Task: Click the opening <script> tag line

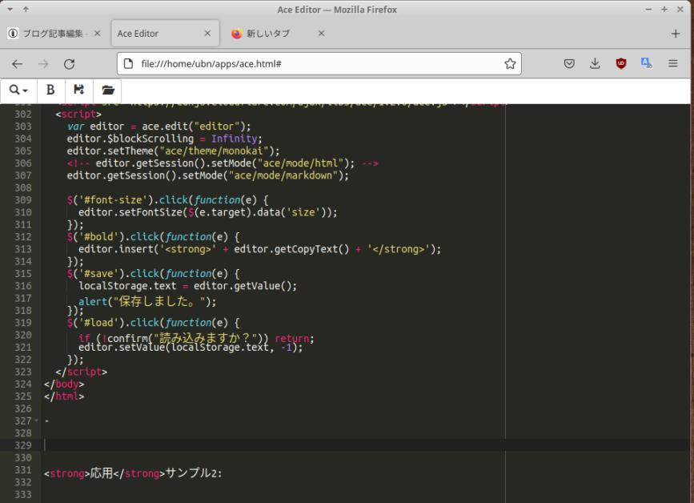Action: click(78, 115)
